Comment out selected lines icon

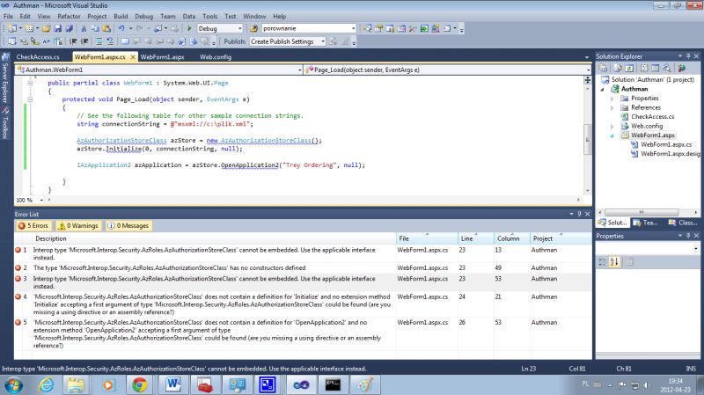pyautogui.click(x=99, y=41)
